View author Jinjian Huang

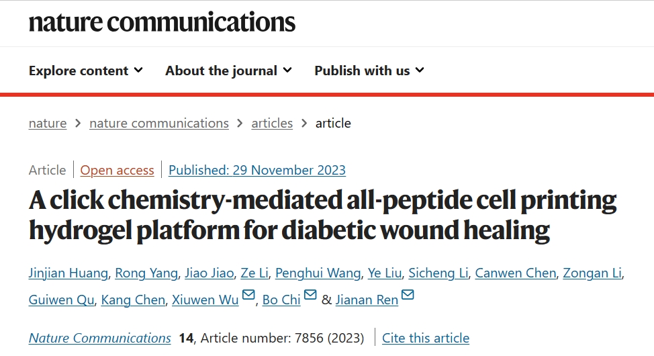click(x=68, y=273)
